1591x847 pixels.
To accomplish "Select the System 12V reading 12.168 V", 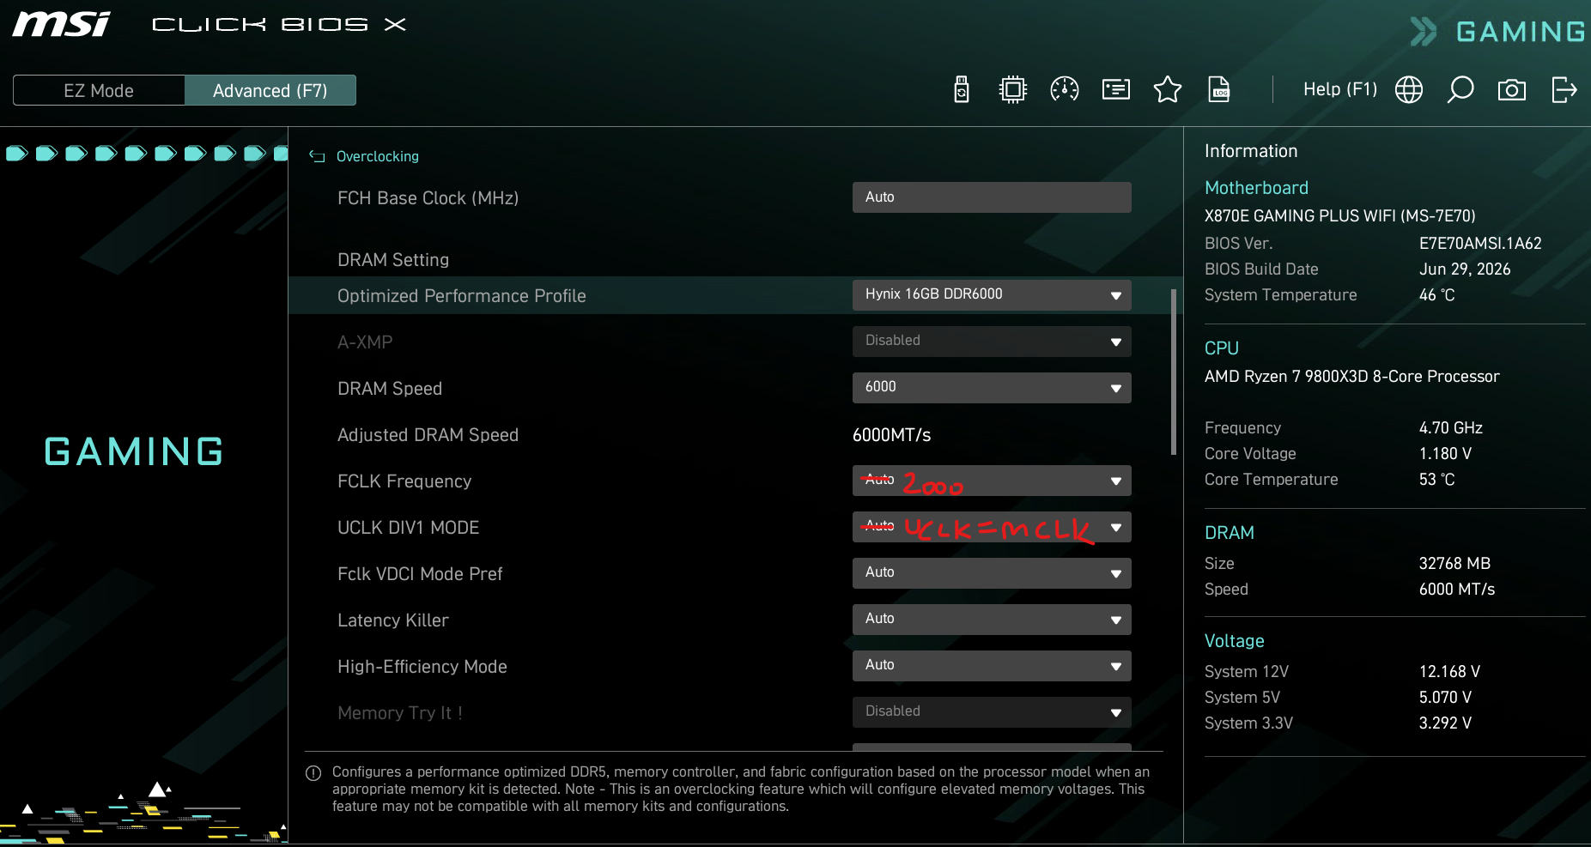I will [x=1449, y=672].
